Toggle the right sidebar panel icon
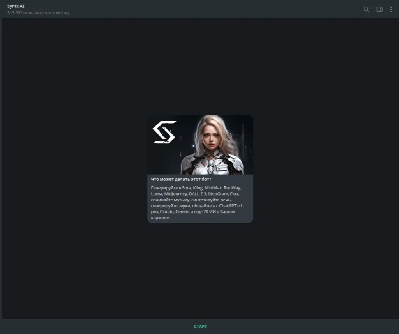Viewport: 399px width, 334px height. (380, 9)
